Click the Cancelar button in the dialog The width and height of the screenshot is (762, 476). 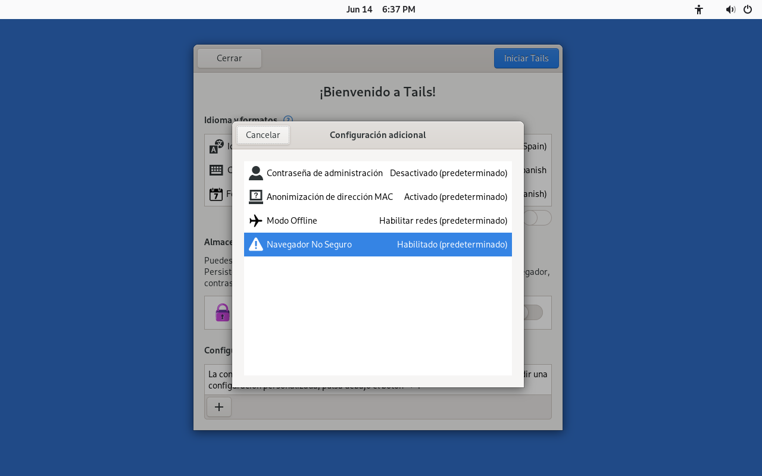tap(263, 135)
